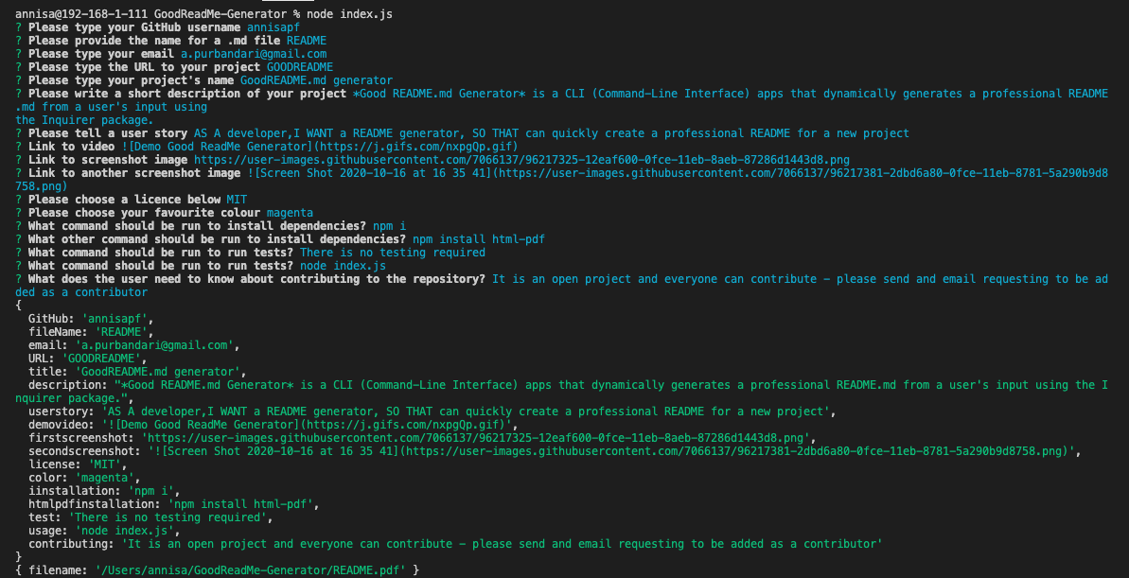Click the shell prompt 'annisa@192-168-1-111 GoodReadMe-Generator'
1129x578 pixels.
tap(150, 13)
